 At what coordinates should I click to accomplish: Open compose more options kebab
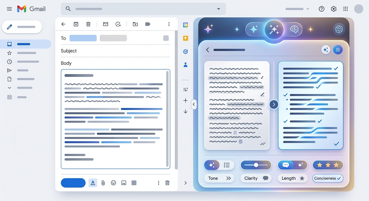[x=159, y=183]
